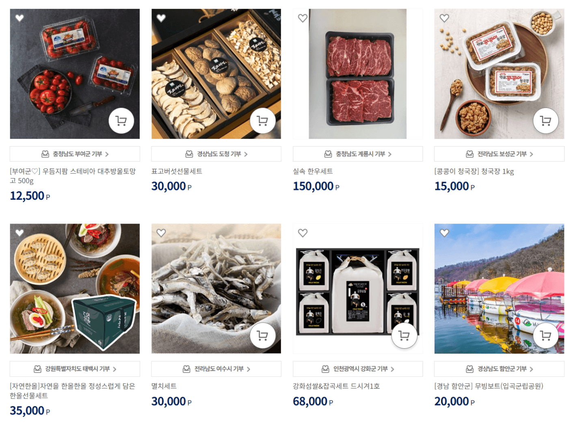This screenshot has height=425, width=575.
Task: Open 경상남도 도청 기부 link
Action: point(216,154)
